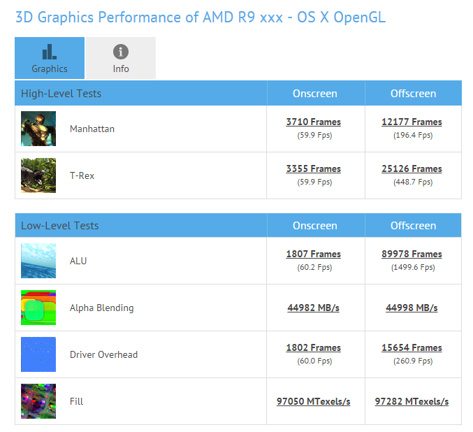473x432 pixels.
Task: Open the 25126 Frames T-Rex offscreen result
Action: point(412,168)
